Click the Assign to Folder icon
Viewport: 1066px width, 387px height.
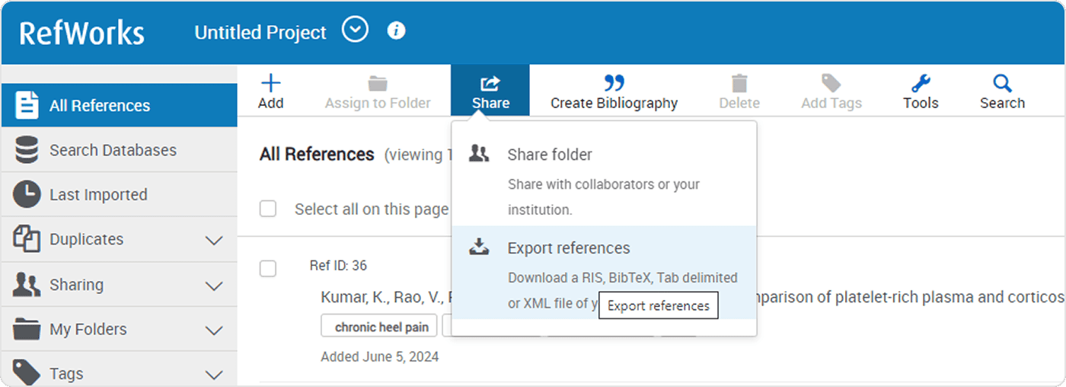[x=378, y=83]
